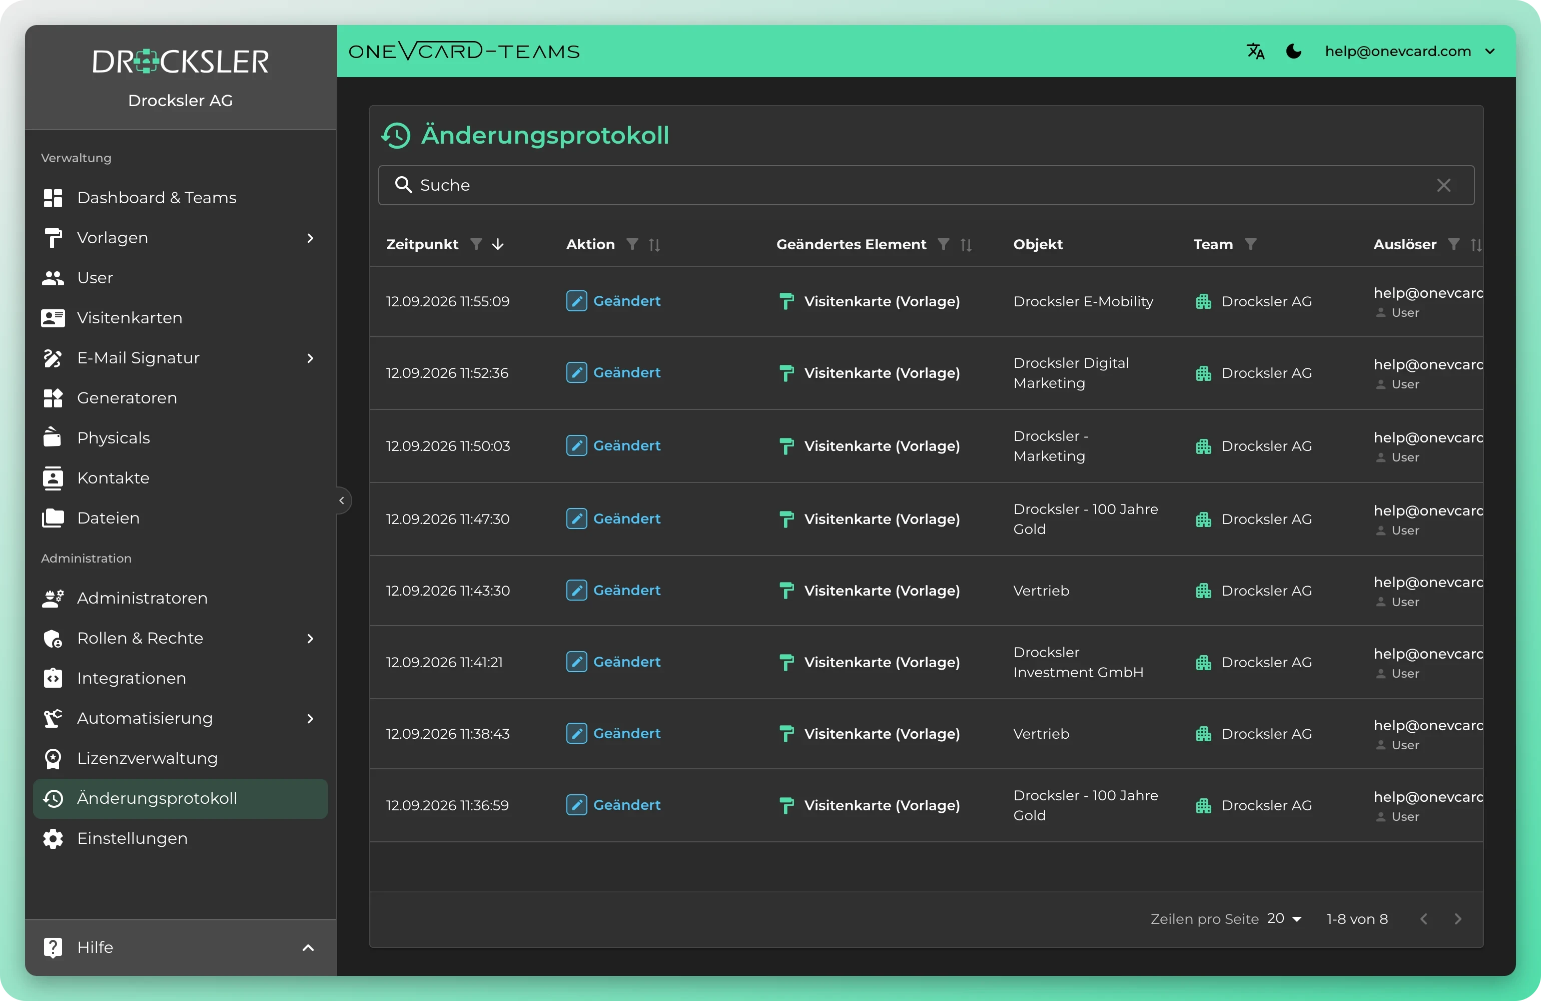Image resolution: width=1541 pixels, height=1001 pixels.
Task: Expand the Hilfe section chevron
Action: pos(308,948)
